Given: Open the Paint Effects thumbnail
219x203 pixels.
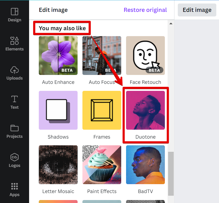Looking at the screenshot, I should (102, 165).
